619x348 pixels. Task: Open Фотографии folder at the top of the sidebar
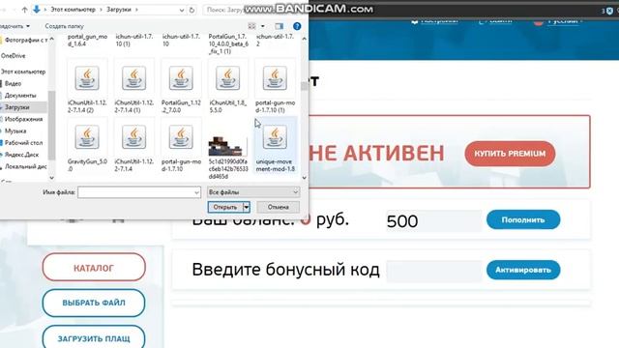[x=26, y=41]
